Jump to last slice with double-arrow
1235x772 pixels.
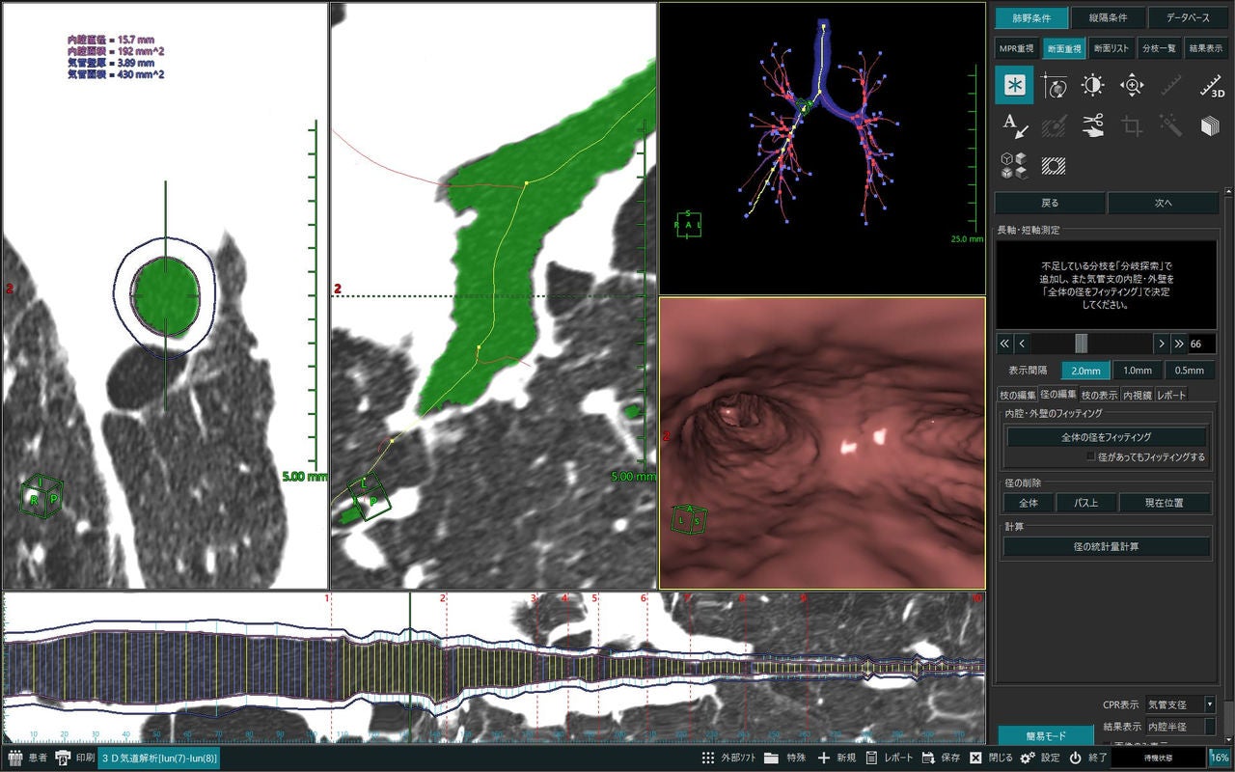point(1178,344)
